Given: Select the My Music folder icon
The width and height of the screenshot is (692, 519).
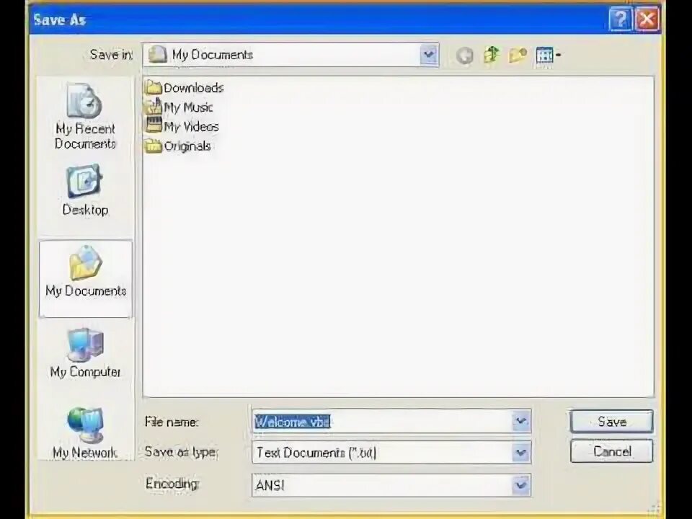Looking at the screenshot, I should coord(153,107).
